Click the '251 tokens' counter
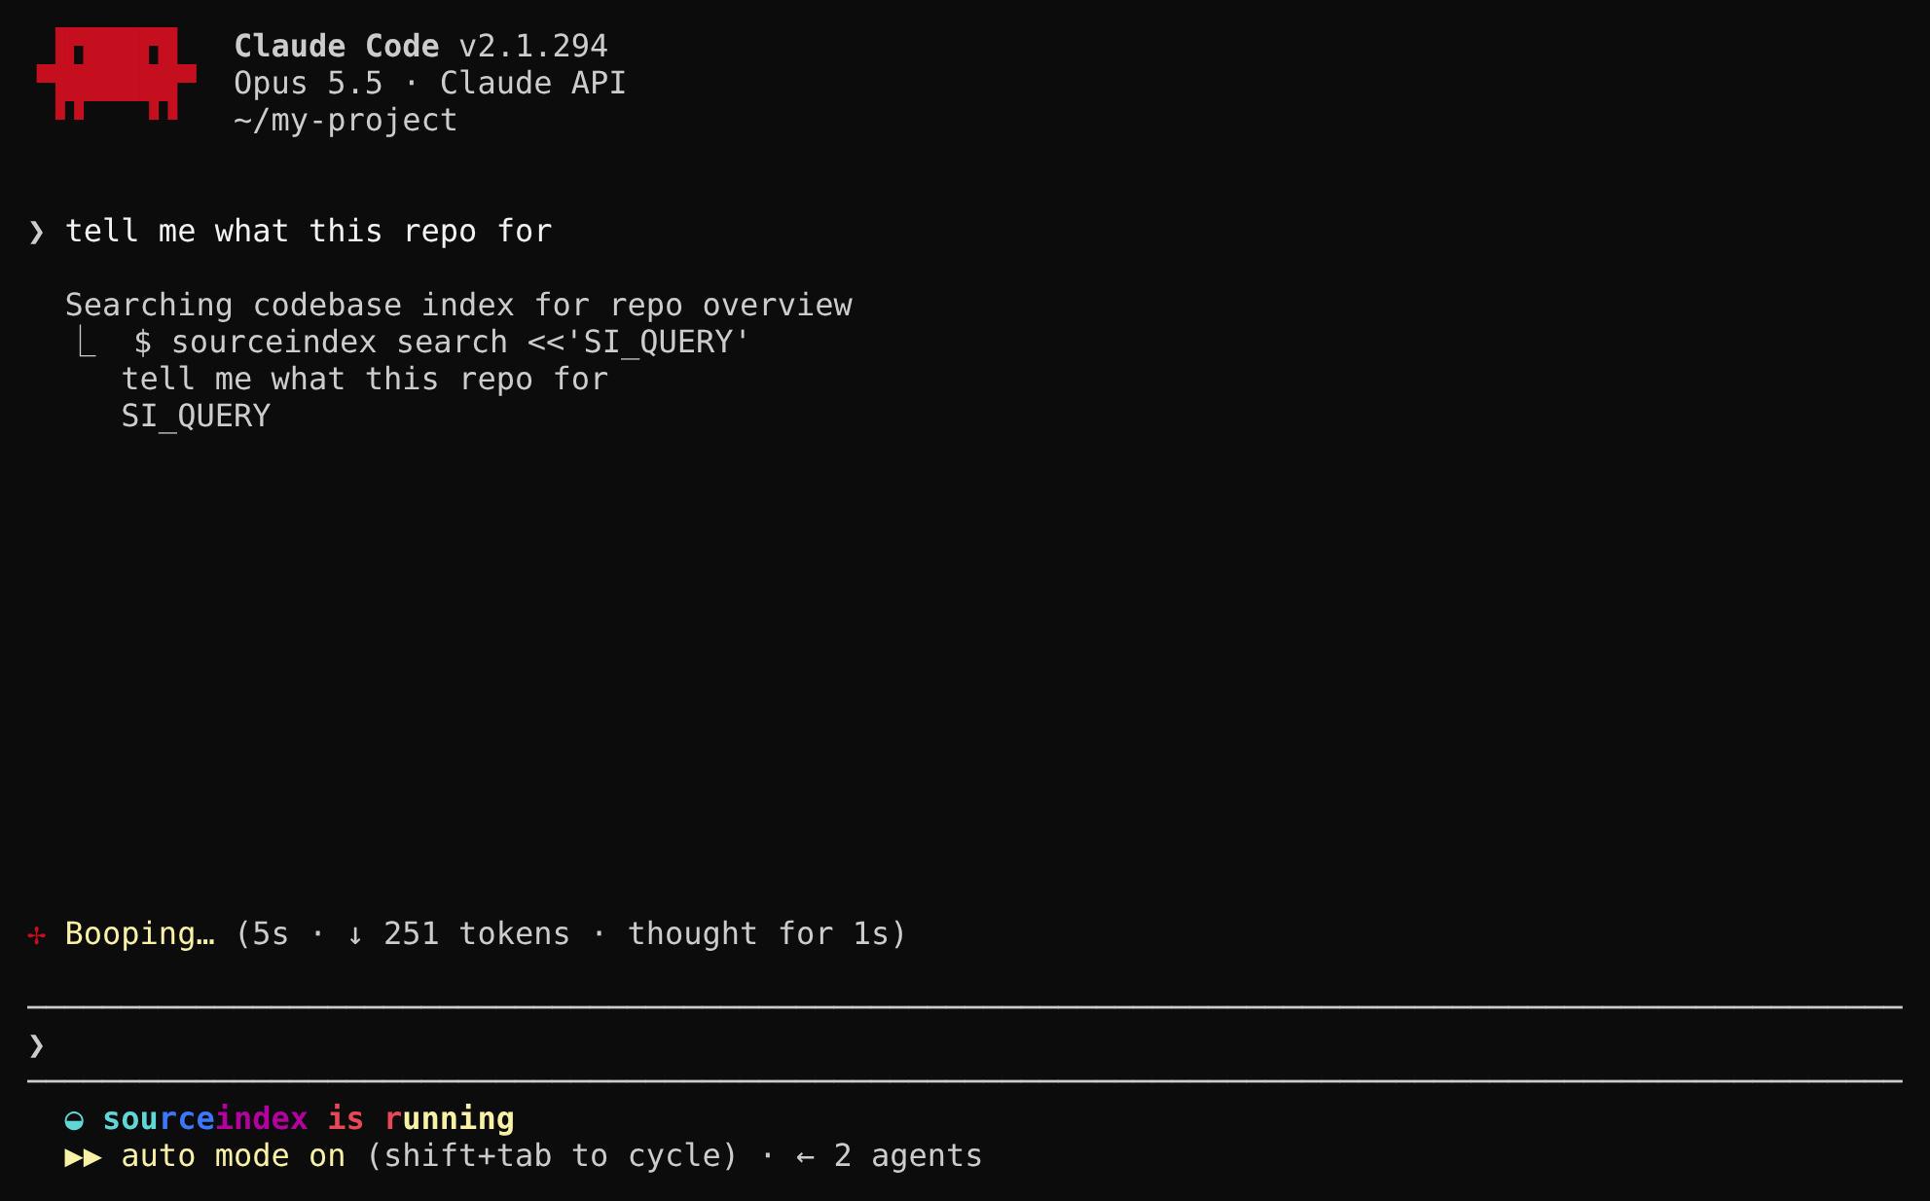 [x=476, y=933]
